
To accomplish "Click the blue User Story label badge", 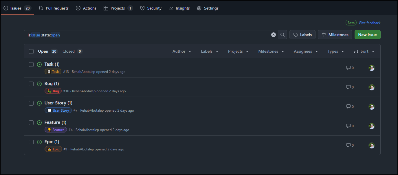I will (x=58, y=110).
